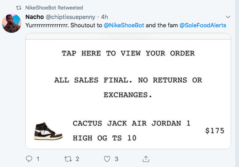Expand the tweet options chevron menu
The width and height of the screenshot is (239, 167).
tap(228, 17)
